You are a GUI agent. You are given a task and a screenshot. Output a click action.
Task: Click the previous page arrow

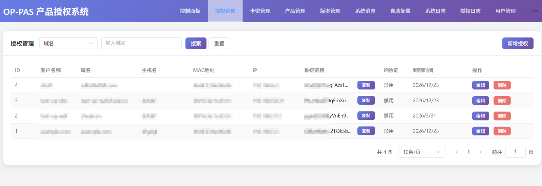tap(457, 152)
